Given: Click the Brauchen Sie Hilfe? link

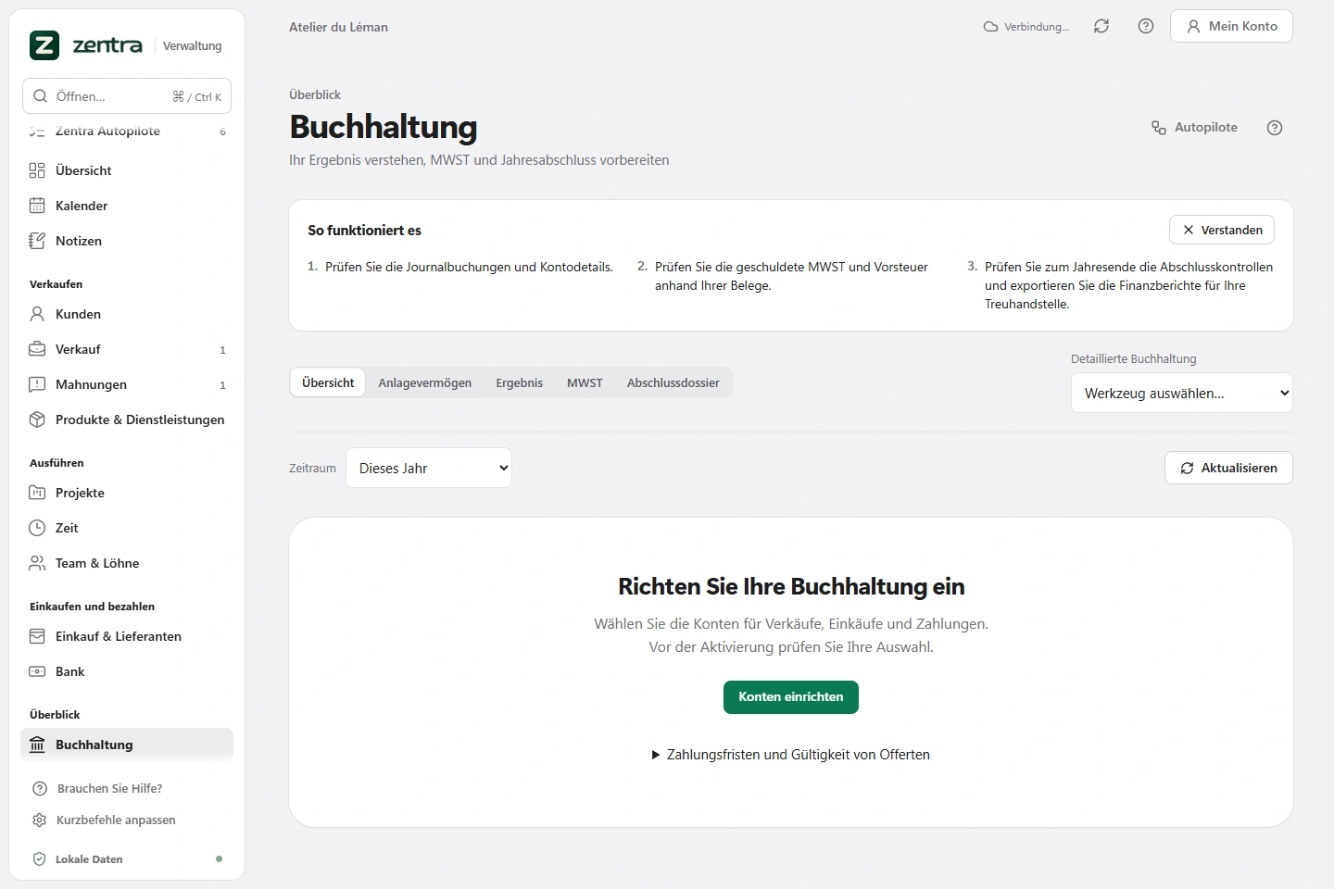Looking at the screenshot, I should (x=109, y=789).
